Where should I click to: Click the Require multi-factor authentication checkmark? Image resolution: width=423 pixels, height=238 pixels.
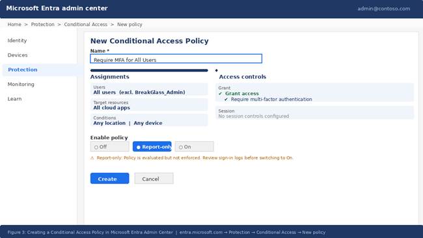tap(226, 99)
